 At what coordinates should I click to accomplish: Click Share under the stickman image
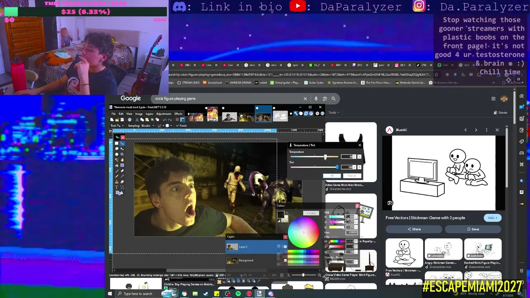tap(414, 229)
